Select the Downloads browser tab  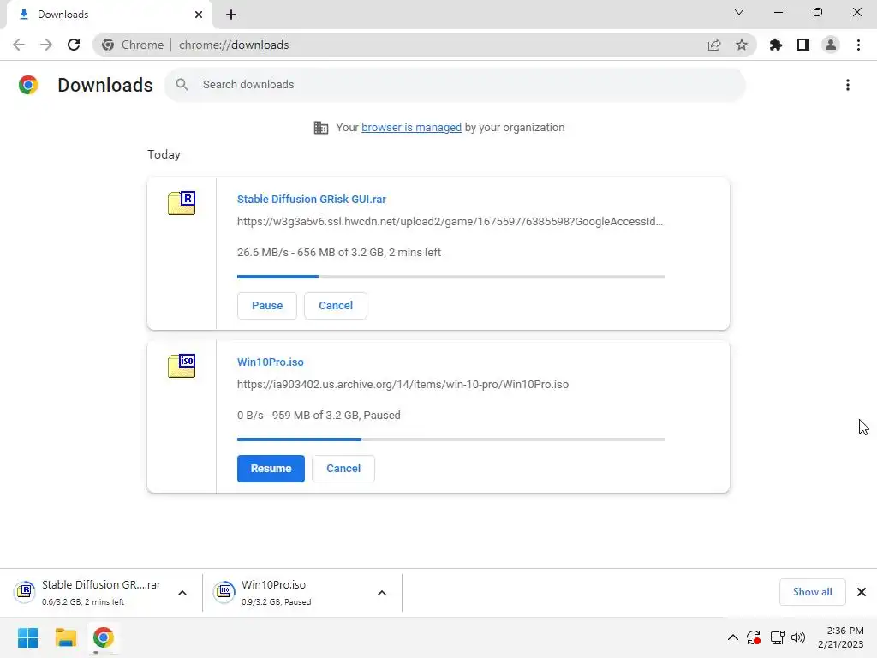(109, 15)
